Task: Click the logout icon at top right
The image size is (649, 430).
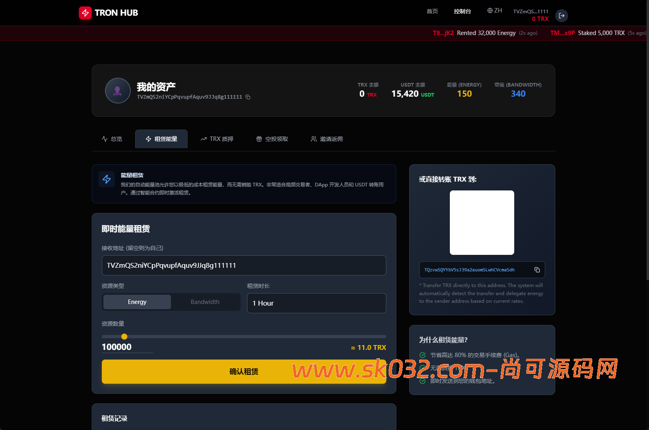Action: coord(562,16)
